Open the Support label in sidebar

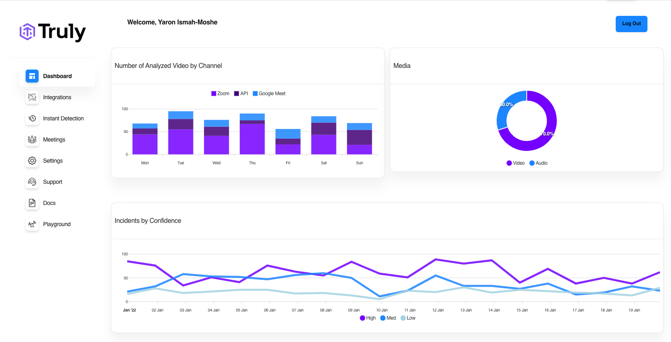tap(52, 182)
